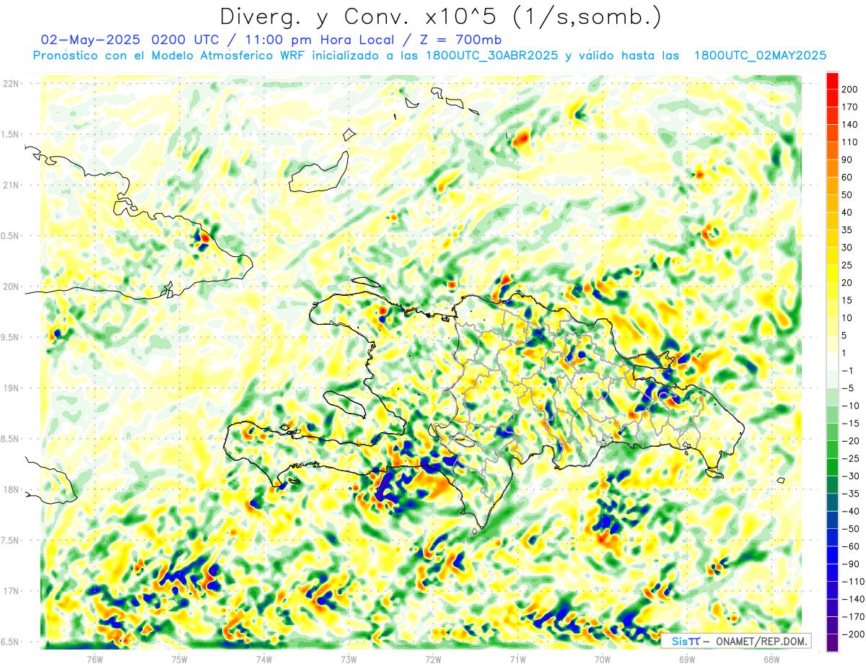
Task: Click the '-20' color scale value
Action: (x=849, y=441)
